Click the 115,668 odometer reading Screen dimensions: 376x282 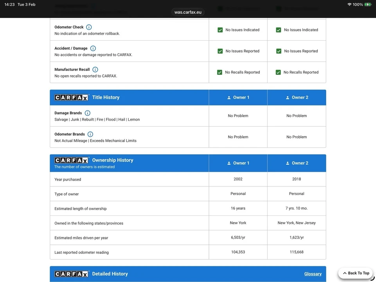point(297,252)
